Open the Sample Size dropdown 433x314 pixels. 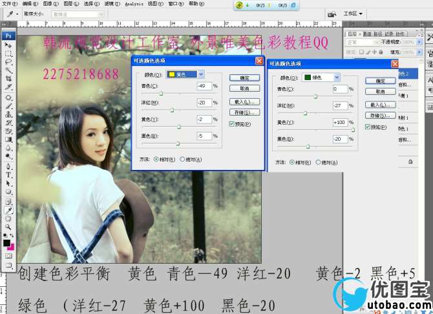coord(78,14)
